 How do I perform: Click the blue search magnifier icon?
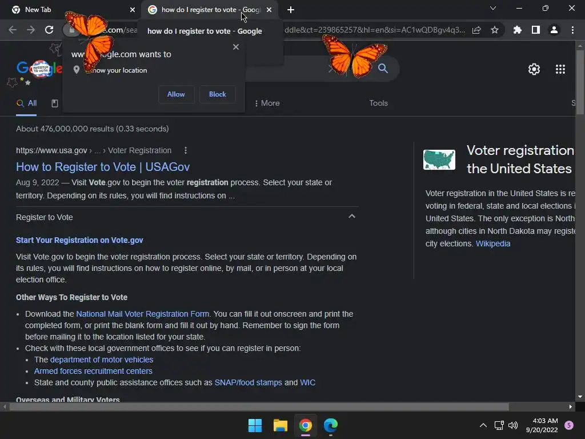(x=383, y=69)
